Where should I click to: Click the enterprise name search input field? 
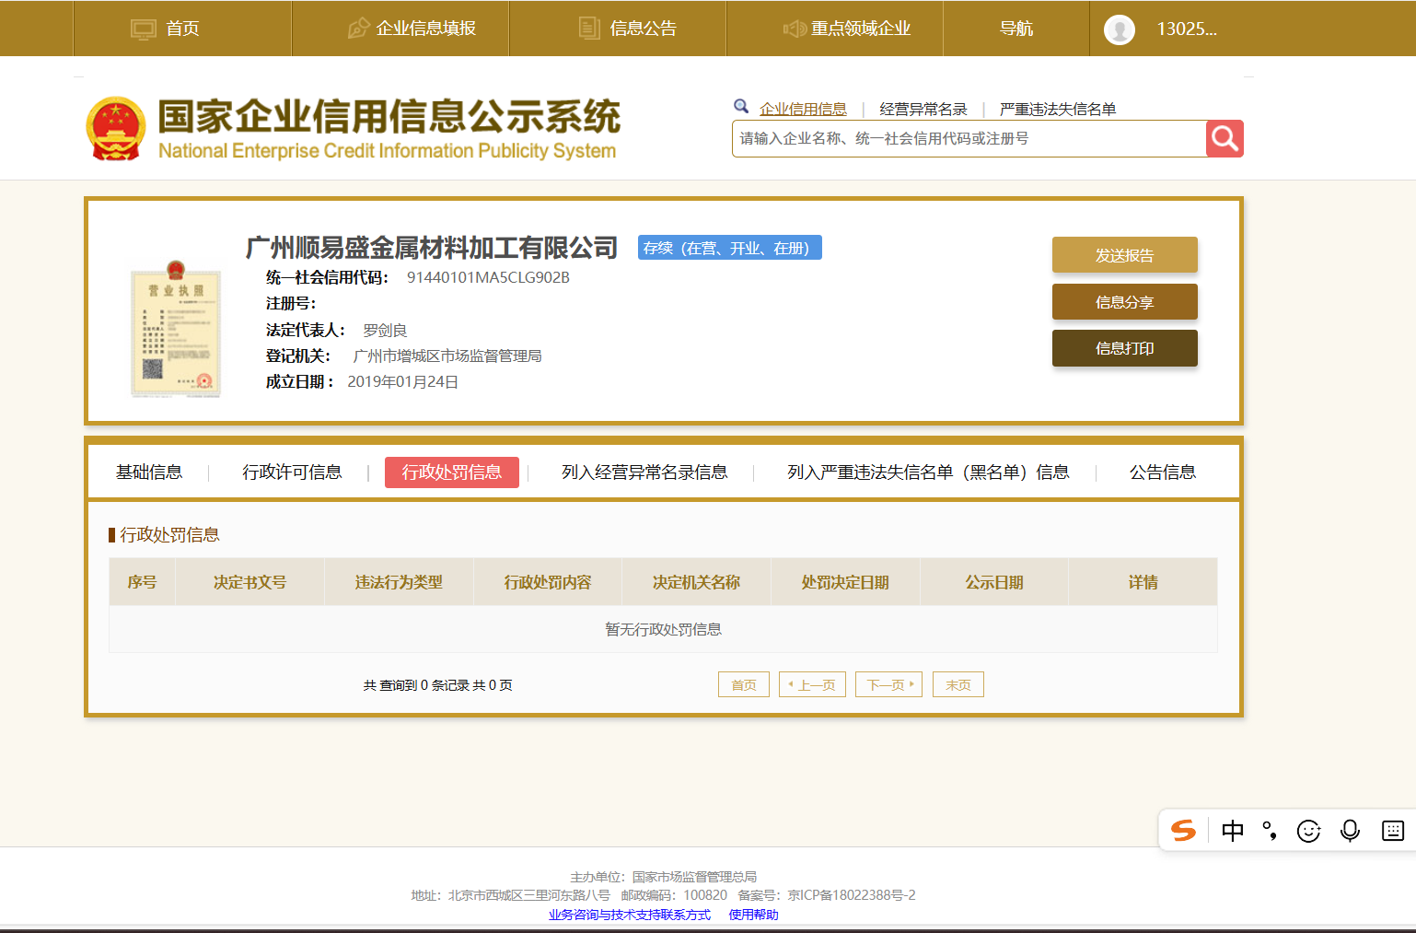[967, 139]
